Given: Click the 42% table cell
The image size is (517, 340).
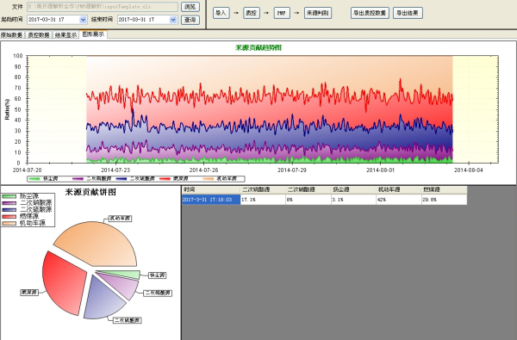Looking at the screenshot, I should click(x=399, y=200).
